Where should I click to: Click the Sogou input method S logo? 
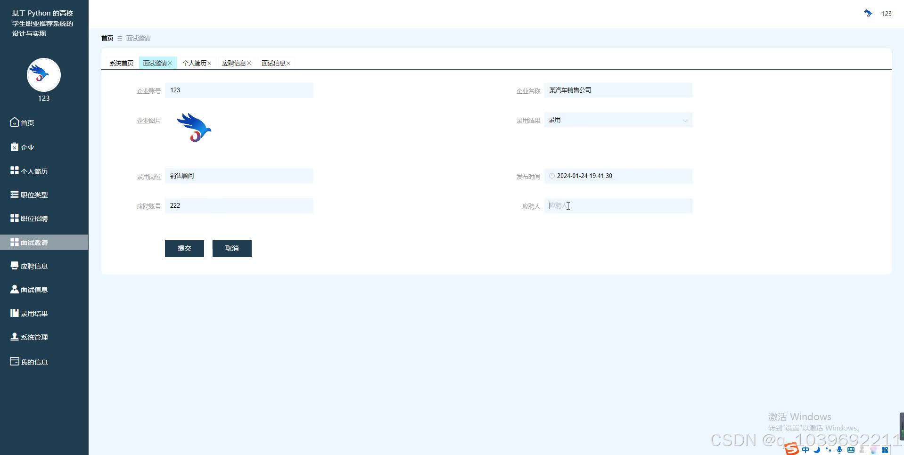[792, 449]
